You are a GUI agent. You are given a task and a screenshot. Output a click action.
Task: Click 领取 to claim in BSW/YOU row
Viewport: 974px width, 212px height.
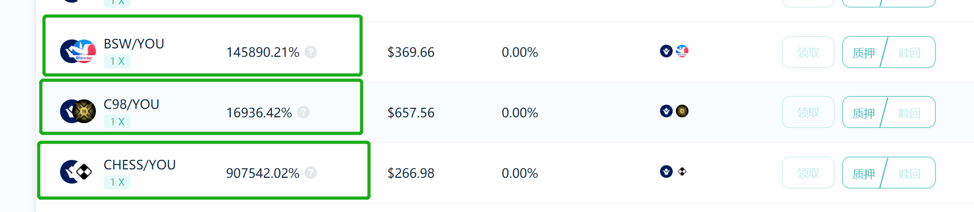pyautogui.click(x=808, y=52)
